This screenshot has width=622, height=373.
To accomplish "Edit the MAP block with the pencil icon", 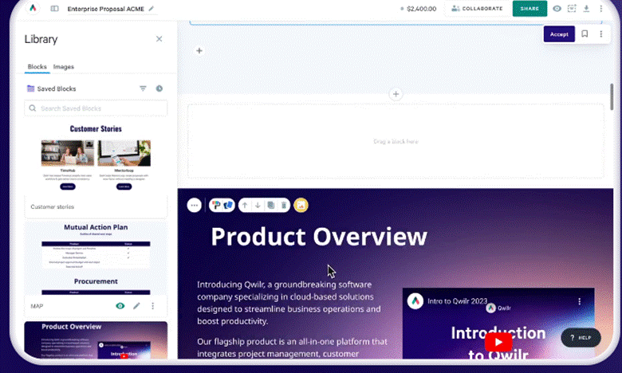I will pyautogui.click(x=136, y=305).
